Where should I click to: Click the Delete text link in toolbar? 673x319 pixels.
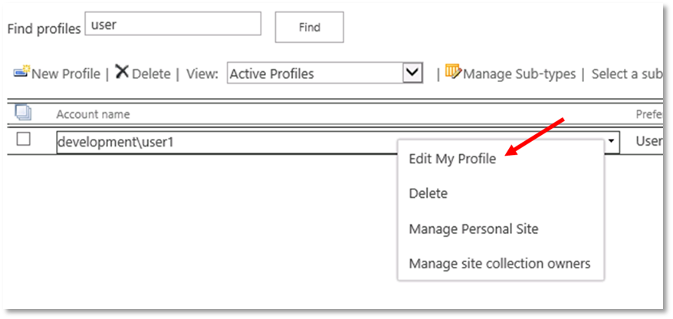click(x=150, y=74)
